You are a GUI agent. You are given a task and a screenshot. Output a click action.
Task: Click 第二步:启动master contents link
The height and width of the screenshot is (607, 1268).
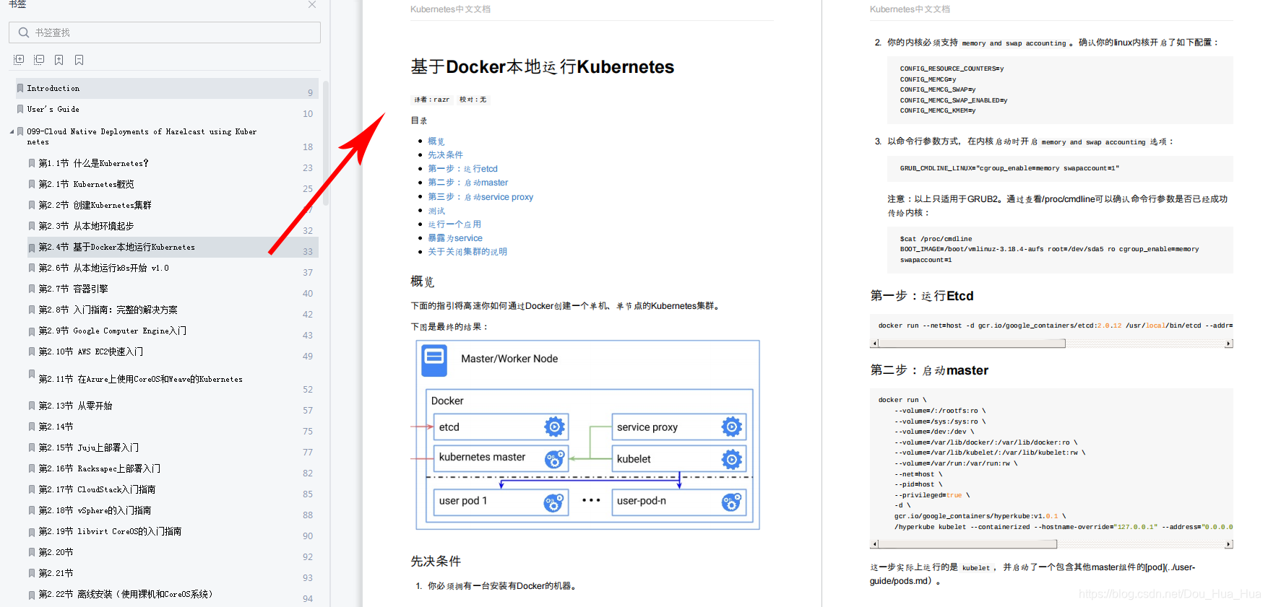(468, 183)
